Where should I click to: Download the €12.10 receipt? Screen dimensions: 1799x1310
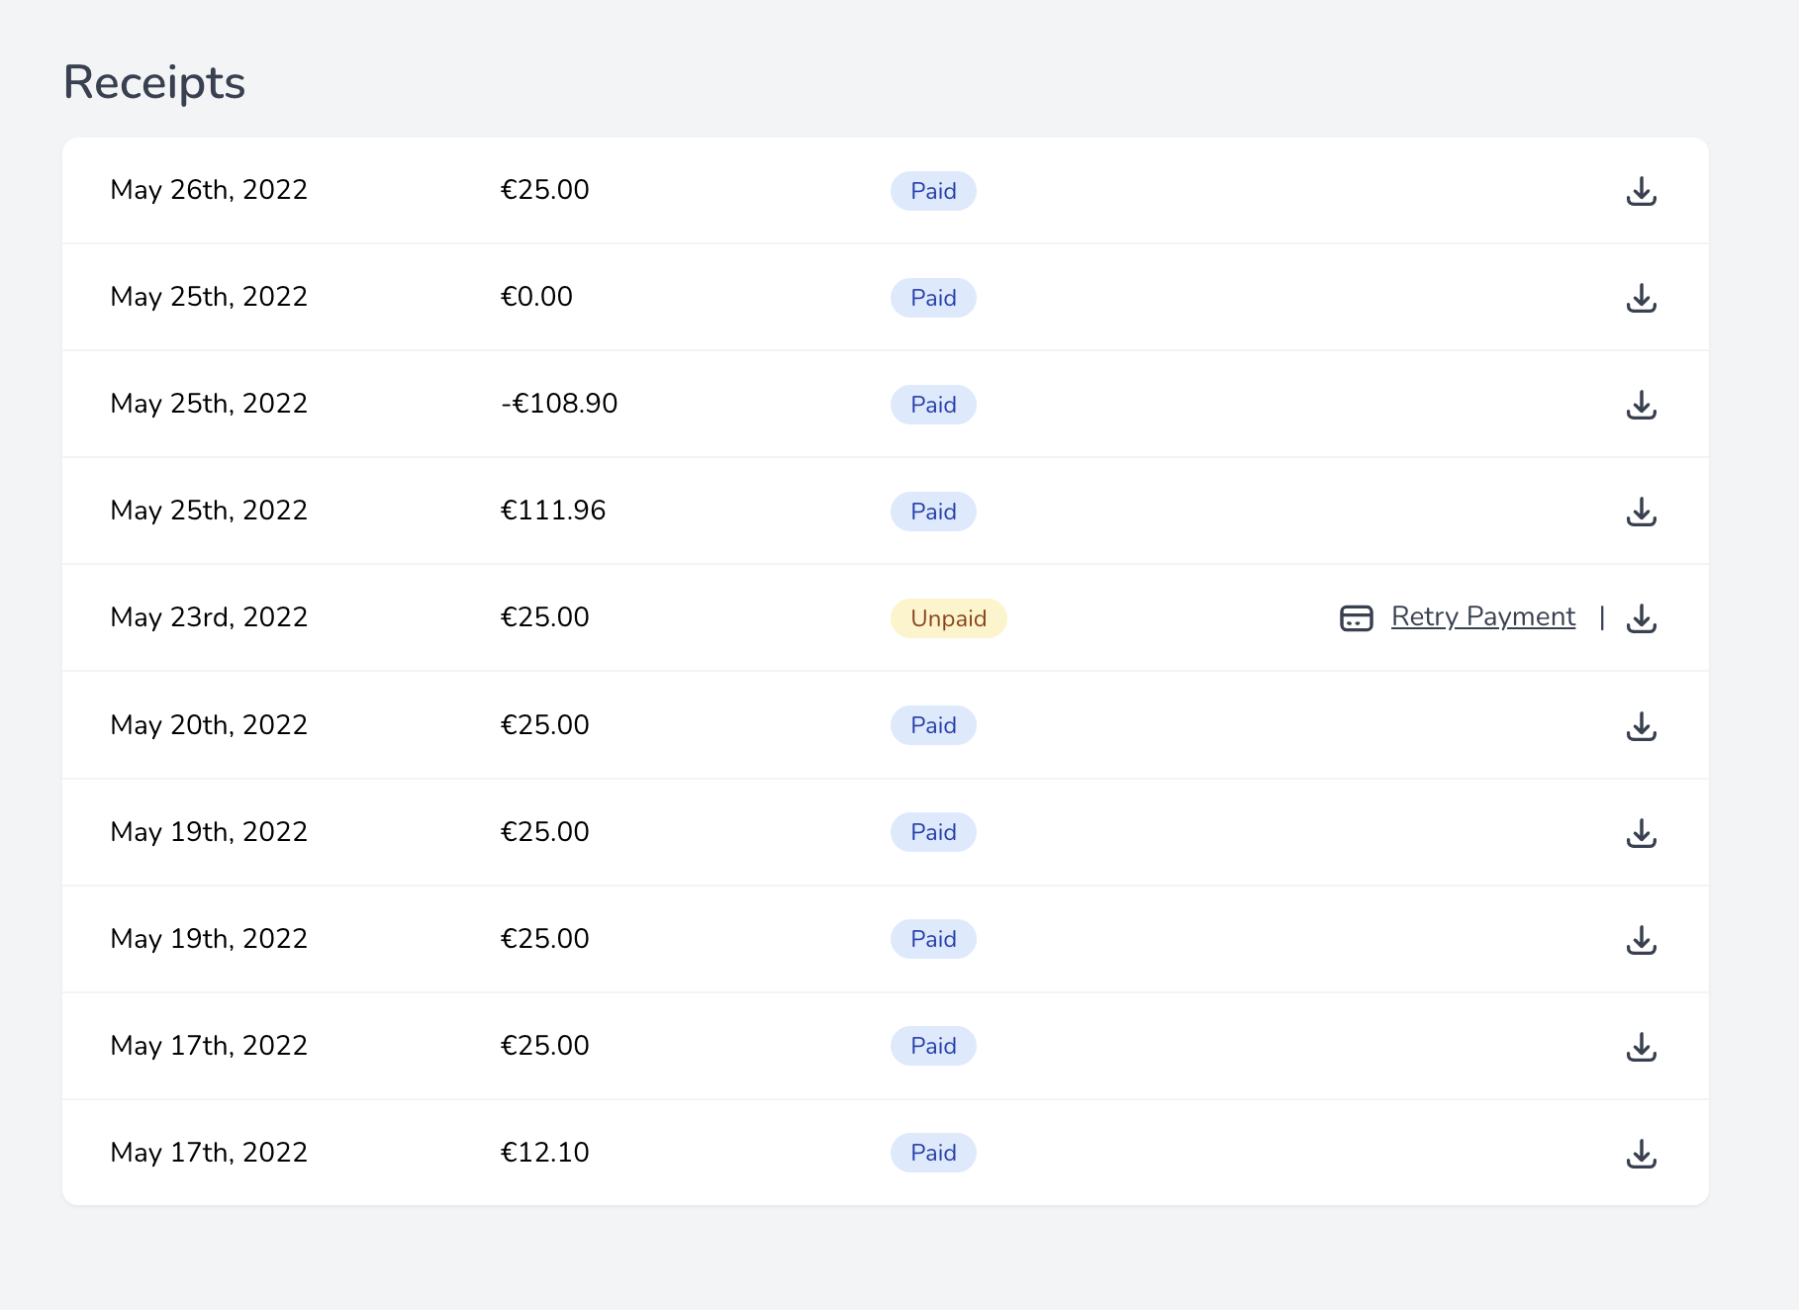(1641, 1154)
